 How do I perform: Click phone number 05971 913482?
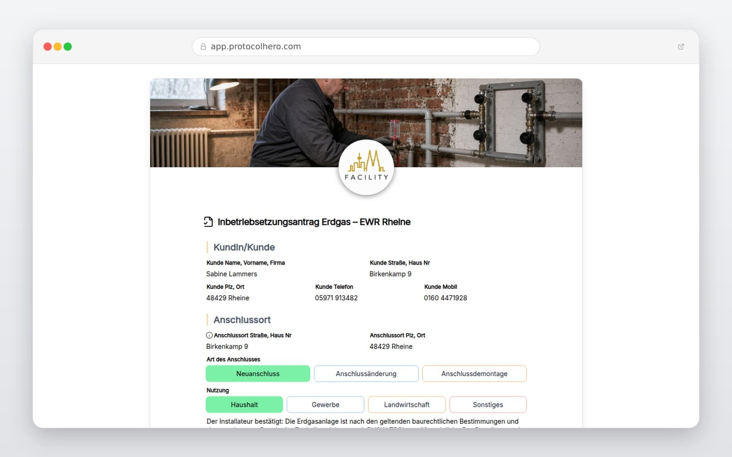[x=336, y=298]
